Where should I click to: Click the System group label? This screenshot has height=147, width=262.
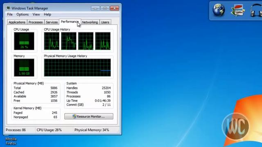click(72, 83)
